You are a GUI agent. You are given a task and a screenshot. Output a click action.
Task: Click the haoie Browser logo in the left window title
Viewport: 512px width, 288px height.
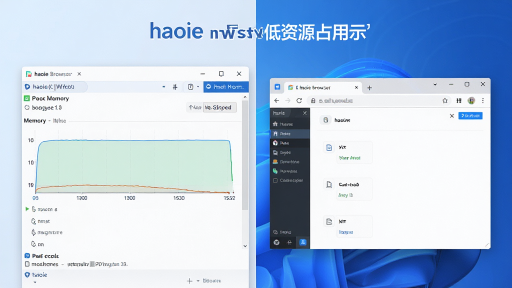28,74
